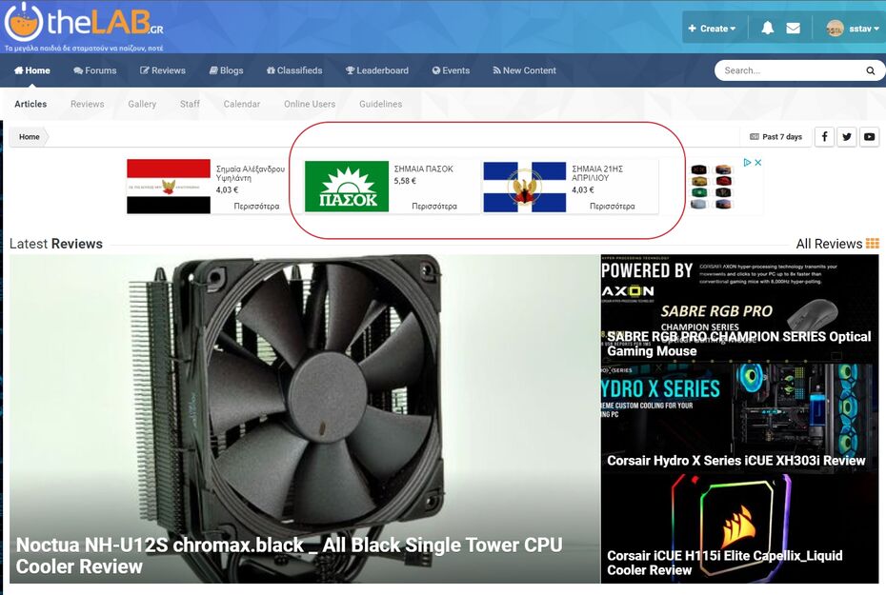Image resolution: width=886 pixels, height=595 pixels.
Task: Expand the Create dropdown menu
Action: click(x=712, y=29)
